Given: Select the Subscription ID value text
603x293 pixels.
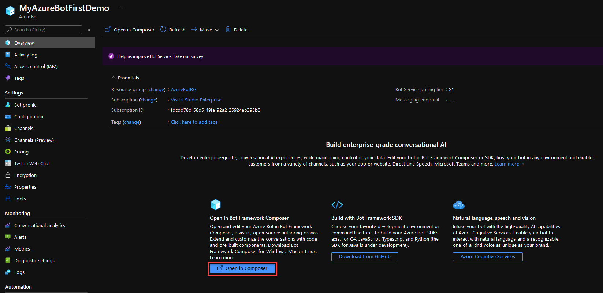Looking at the screenshot, I should (215, 110).
